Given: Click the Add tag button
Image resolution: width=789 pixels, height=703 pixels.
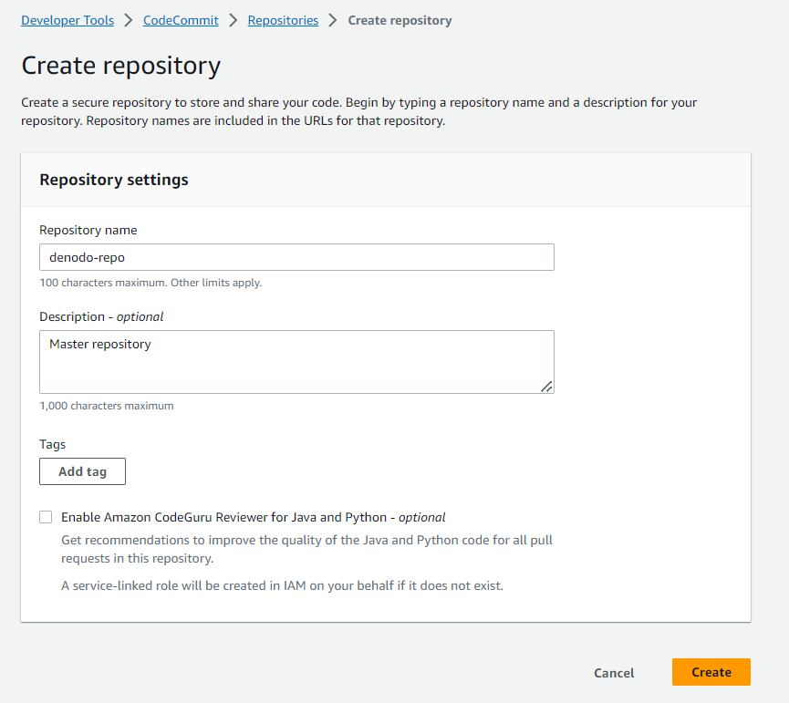Looking at the screenshot, I should click(x=82, y=471).
